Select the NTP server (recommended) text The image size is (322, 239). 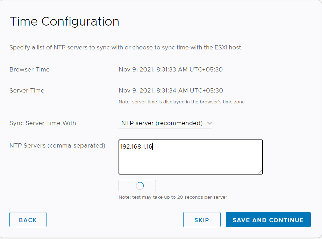162,123
